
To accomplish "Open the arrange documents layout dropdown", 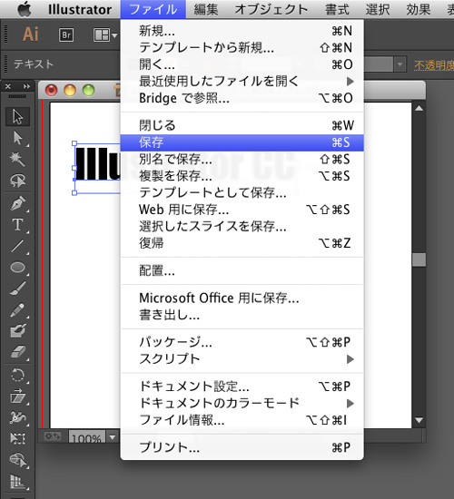I will pos(105,35).
